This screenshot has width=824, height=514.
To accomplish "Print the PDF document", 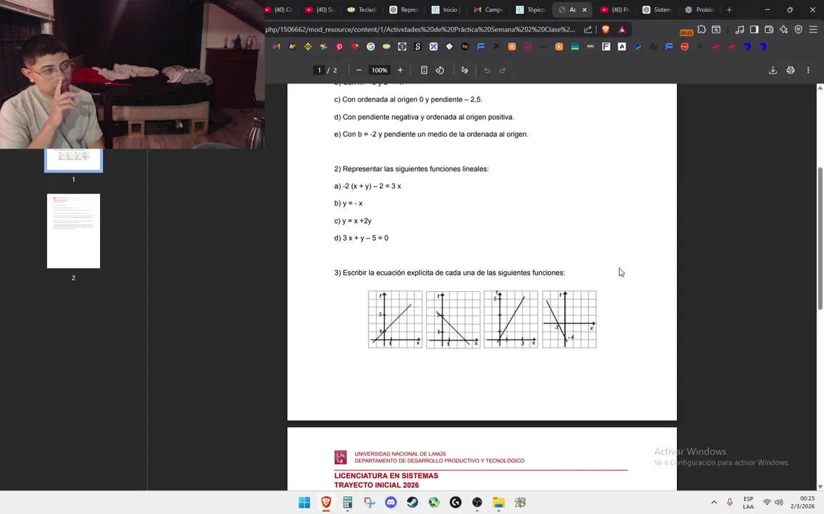I will coord(790,71).
